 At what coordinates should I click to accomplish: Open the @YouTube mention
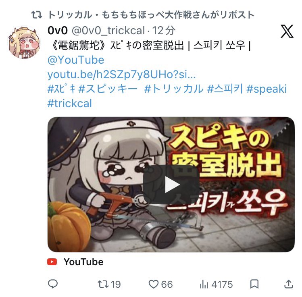76,60
